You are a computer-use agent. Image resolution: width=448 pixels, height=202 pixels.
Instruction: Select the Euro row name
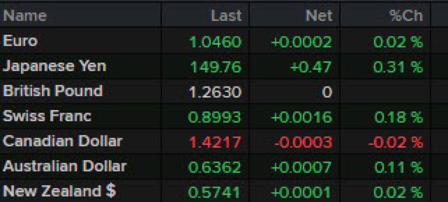pos(20,41)
